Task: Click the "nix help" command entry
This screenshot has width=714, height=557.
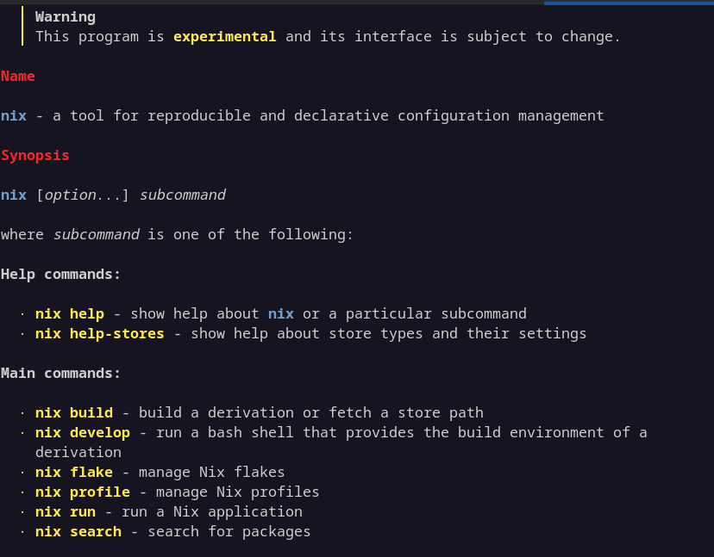Action: [69, 314]
